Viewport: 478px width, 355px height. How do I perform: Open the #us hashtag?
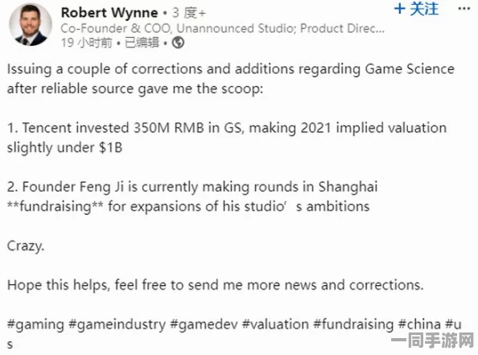[x=453, y=324]
